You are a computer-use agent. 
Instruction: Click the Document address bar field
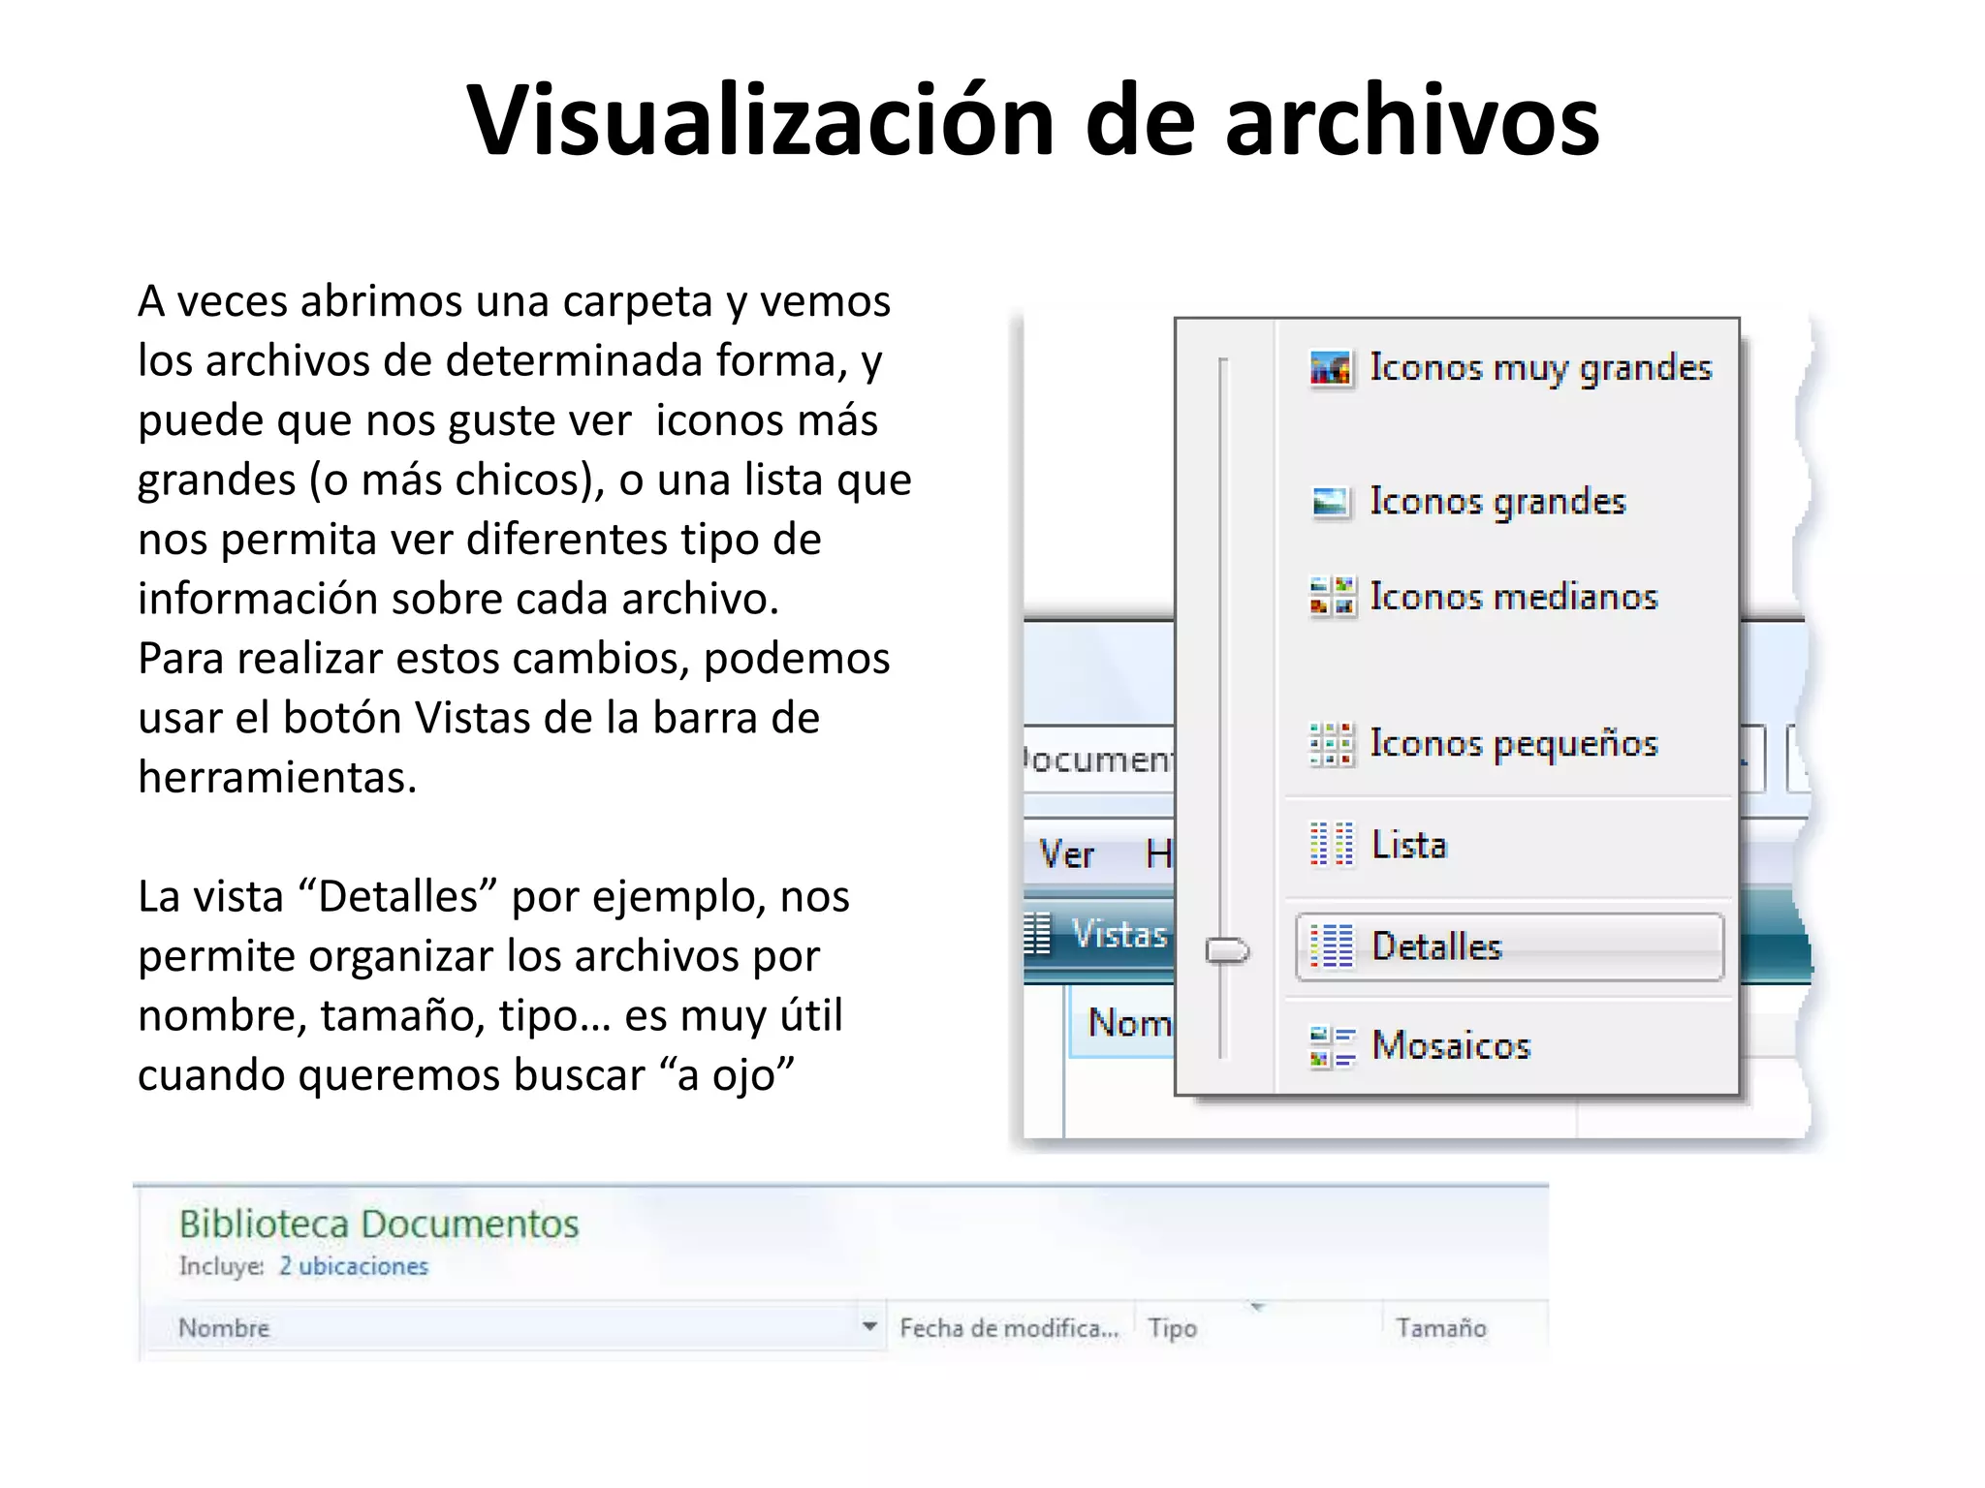point(1099,759)
